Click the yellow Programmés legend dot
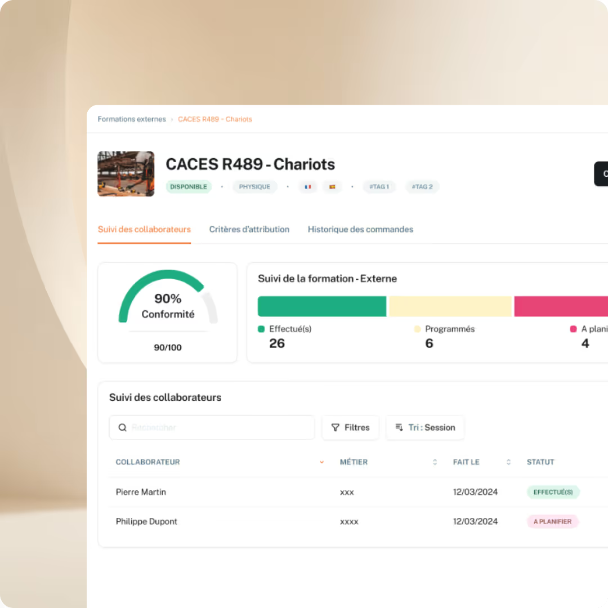The height and width of the screenshot is (608, 608). (417, 329)
